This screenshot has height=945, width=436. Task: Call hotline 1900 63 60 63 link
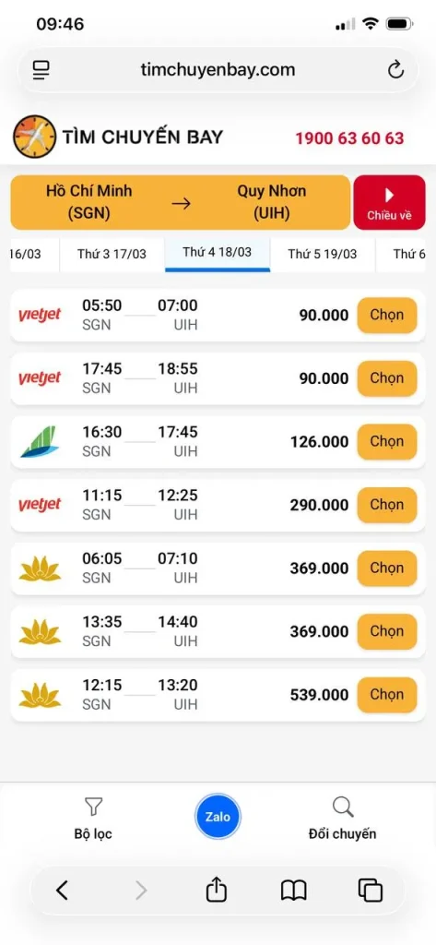click(x=349, y=138)
